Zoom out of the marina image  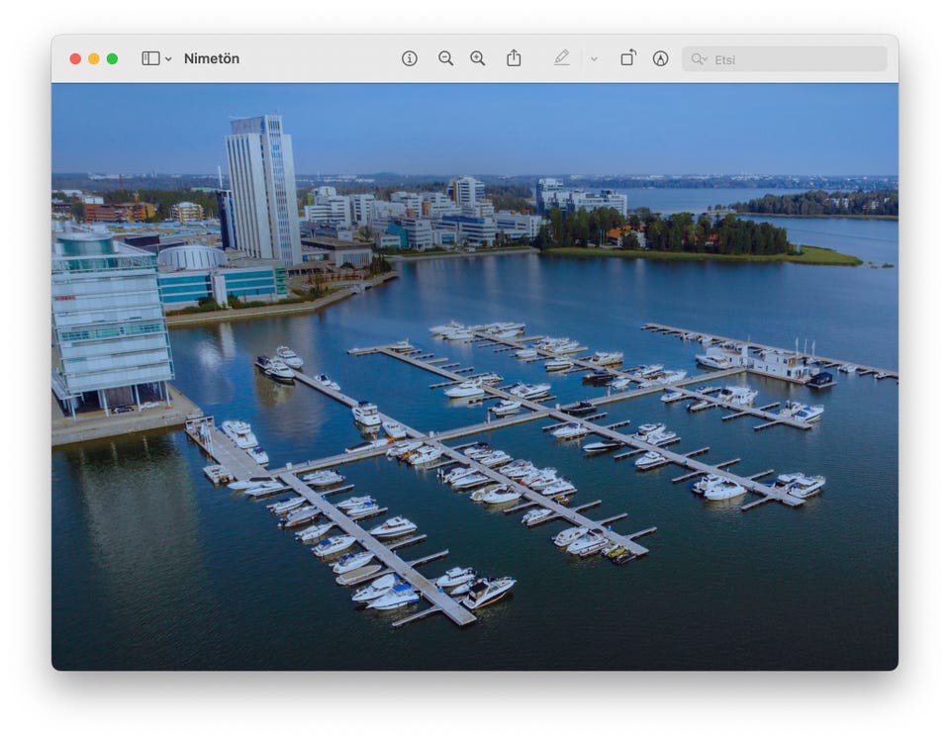[445, 58]
